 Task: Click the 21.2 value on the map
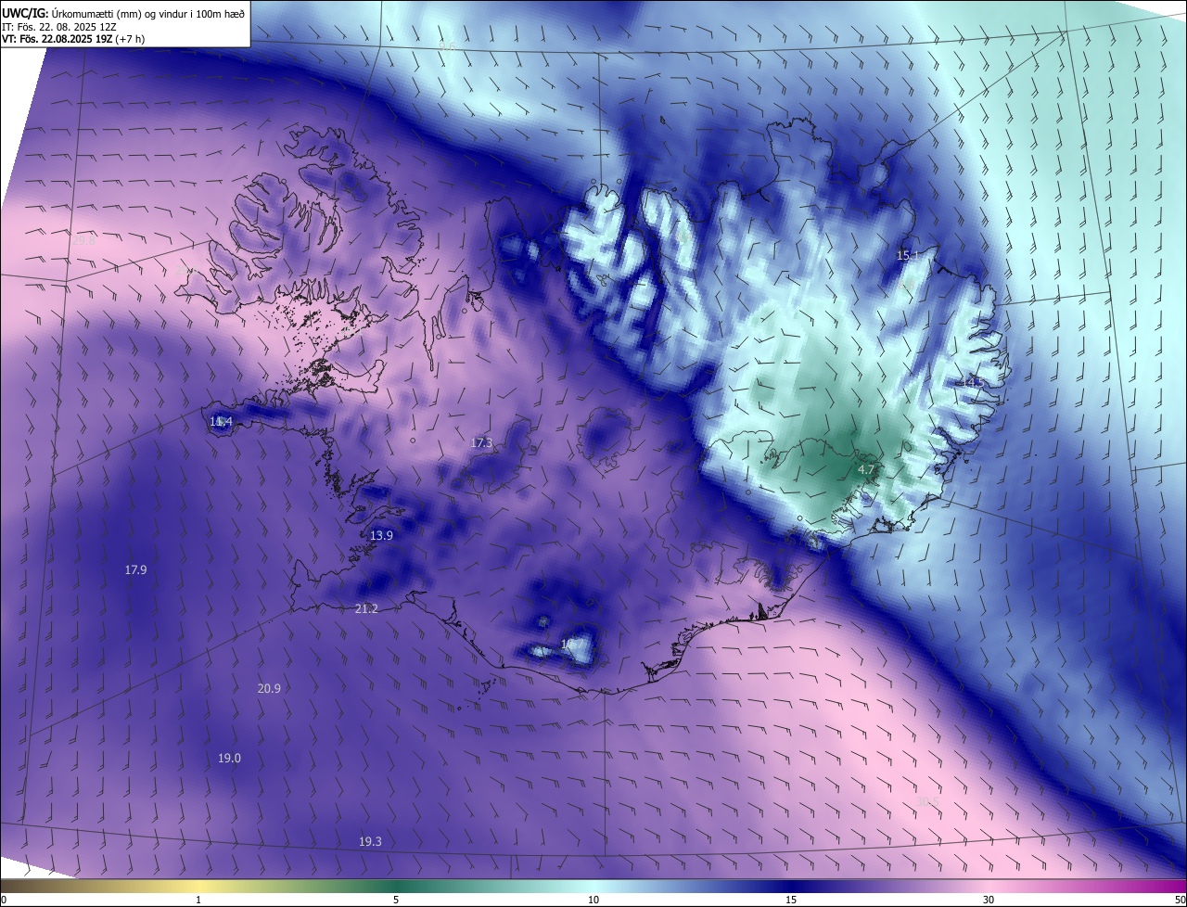(x=366, y=608)
